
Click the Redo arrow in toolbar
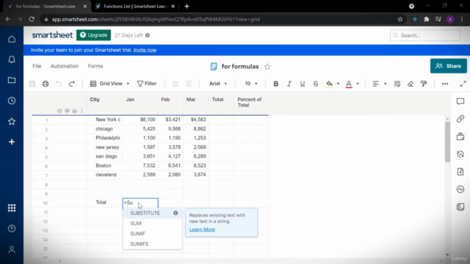click(72, 84)
